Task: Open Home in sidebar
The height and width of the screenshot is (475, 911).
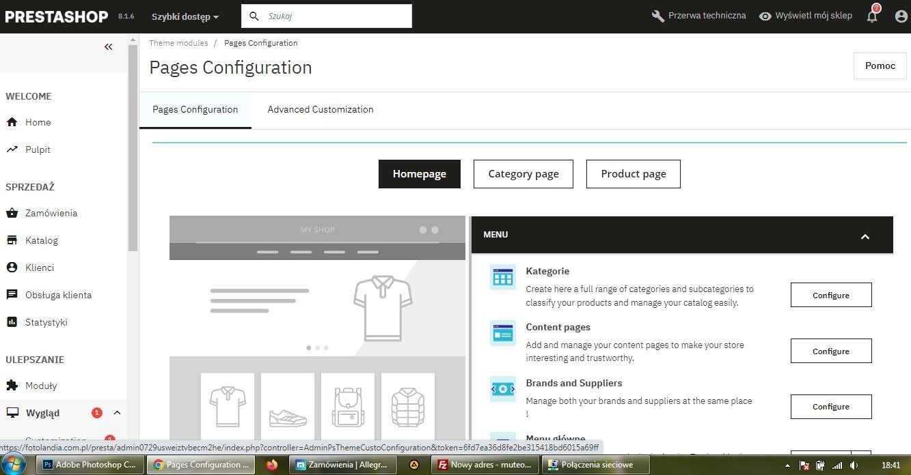Action: pos(38,122)
